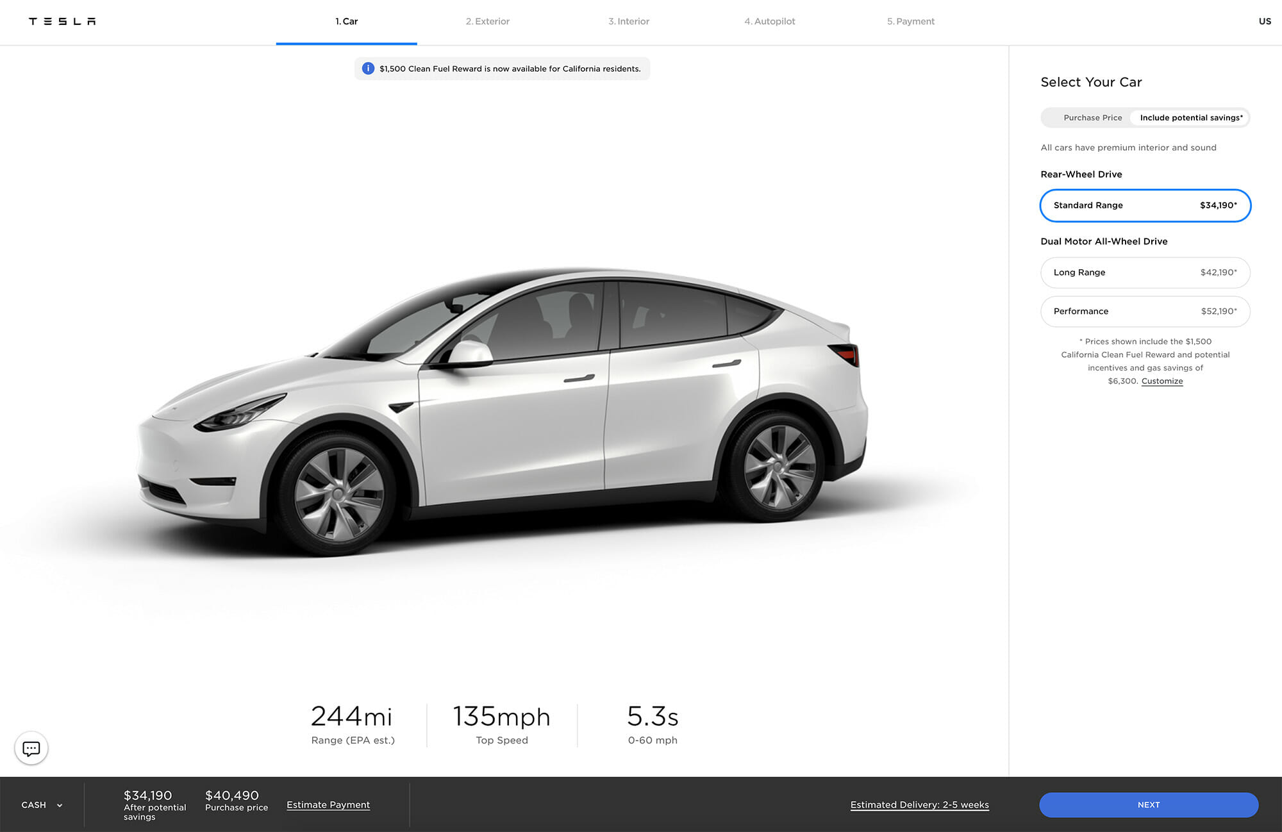Click the Dual Motor All-Wheel Drive heading

point(1104,242)
